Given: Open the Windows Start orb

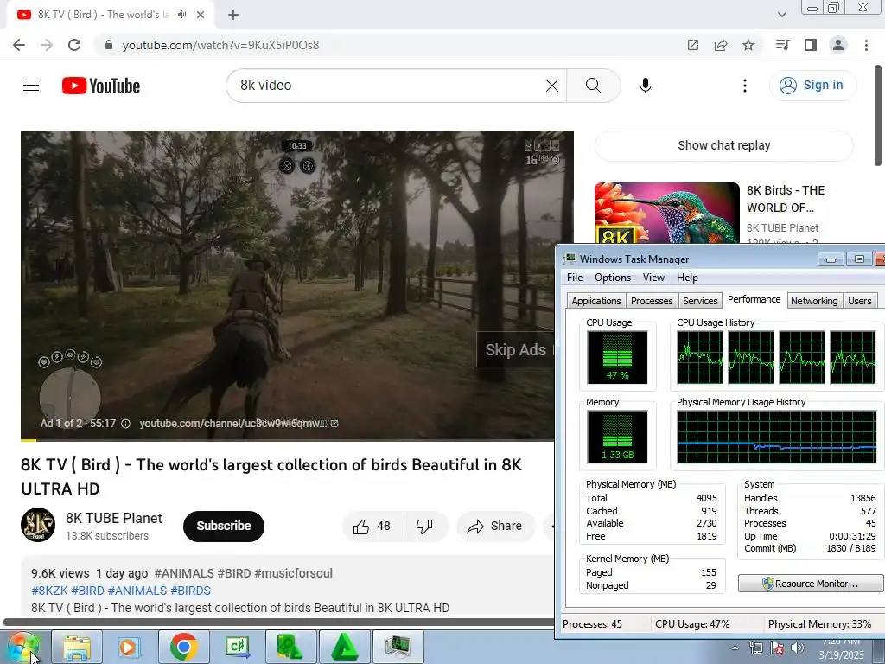Looking at the screenshot, I should click(23, 647).
